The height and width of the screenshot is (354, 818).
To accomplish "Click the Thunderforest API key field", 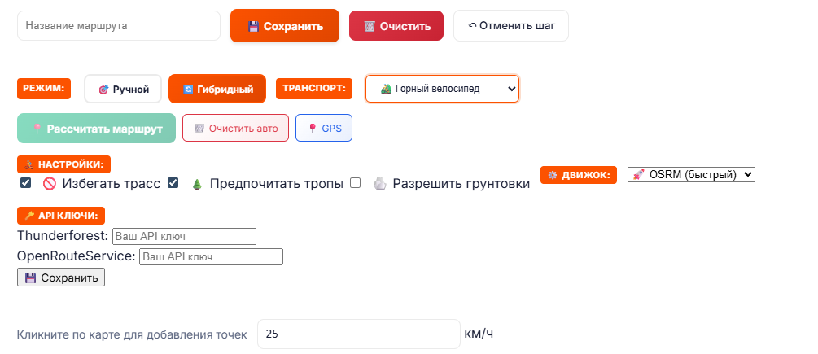I will coord(184,236).
